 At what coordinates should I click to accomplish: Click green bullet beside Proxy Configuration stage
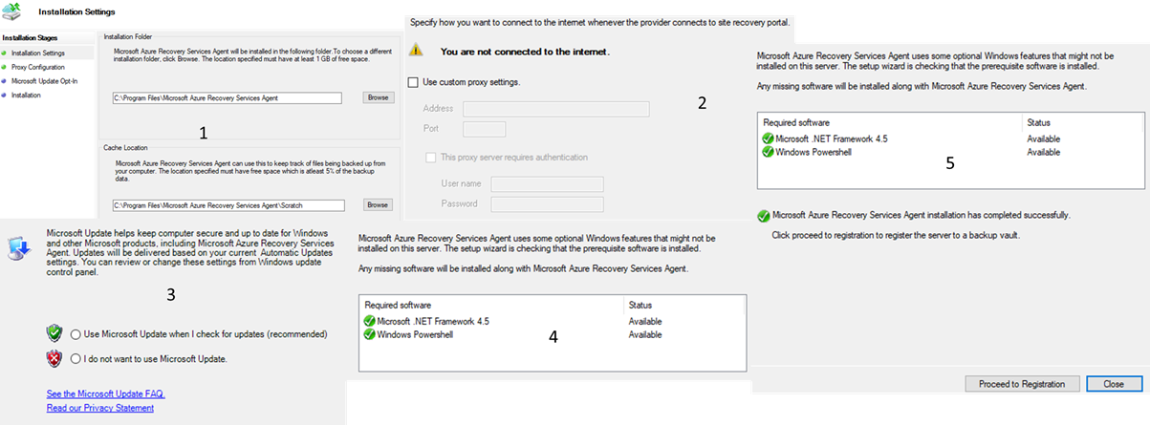[4, 67]
